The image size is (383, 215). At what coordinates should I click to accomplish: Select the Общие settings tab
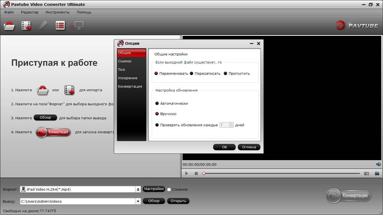click(x=131, y=53)
